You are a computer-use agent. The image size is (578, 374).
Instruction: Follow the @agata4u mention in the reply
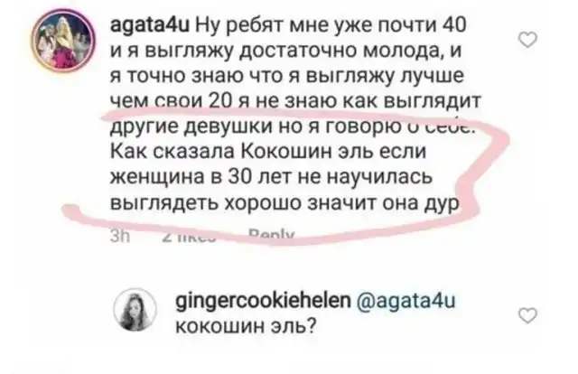406,301
